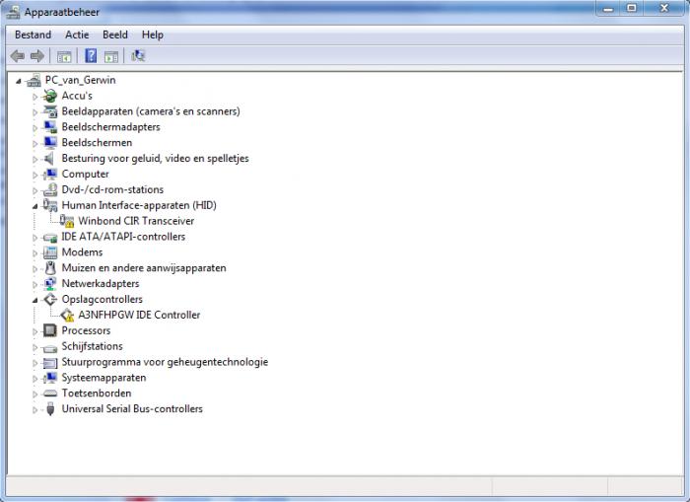Click the Processors chip icon
Viewport: 690px width, 502px height.
(50, 330)
